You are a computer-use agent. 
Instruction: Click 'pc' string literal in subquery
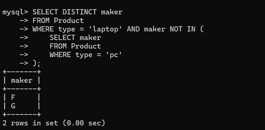[114, 55]
